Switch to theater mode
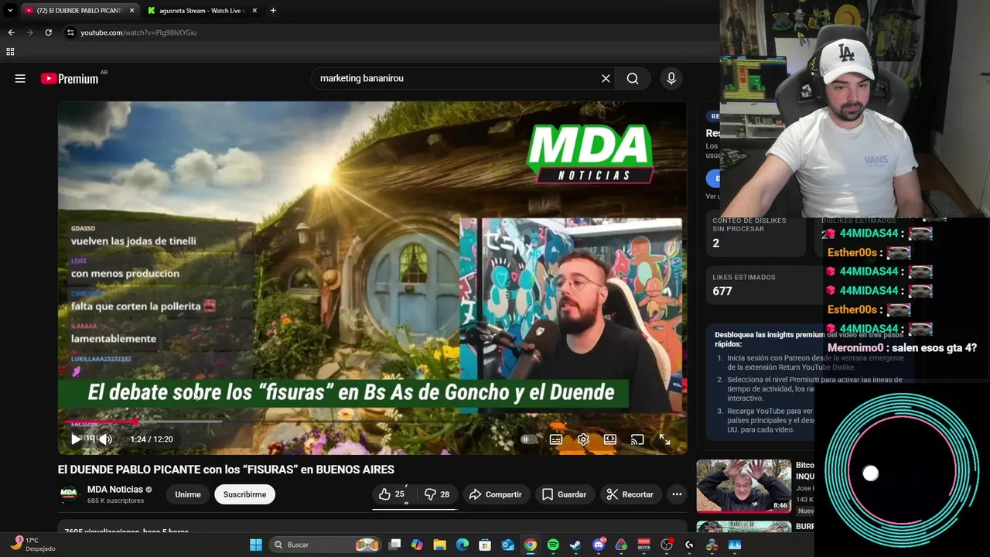 pyautogui.click(x=610, y=439)
